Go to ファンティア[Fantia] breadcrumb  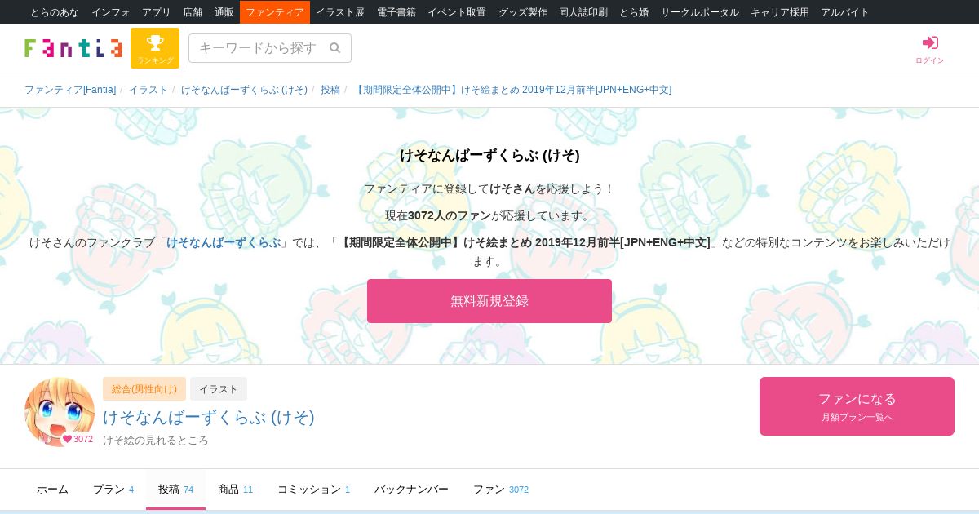point(70,90)
